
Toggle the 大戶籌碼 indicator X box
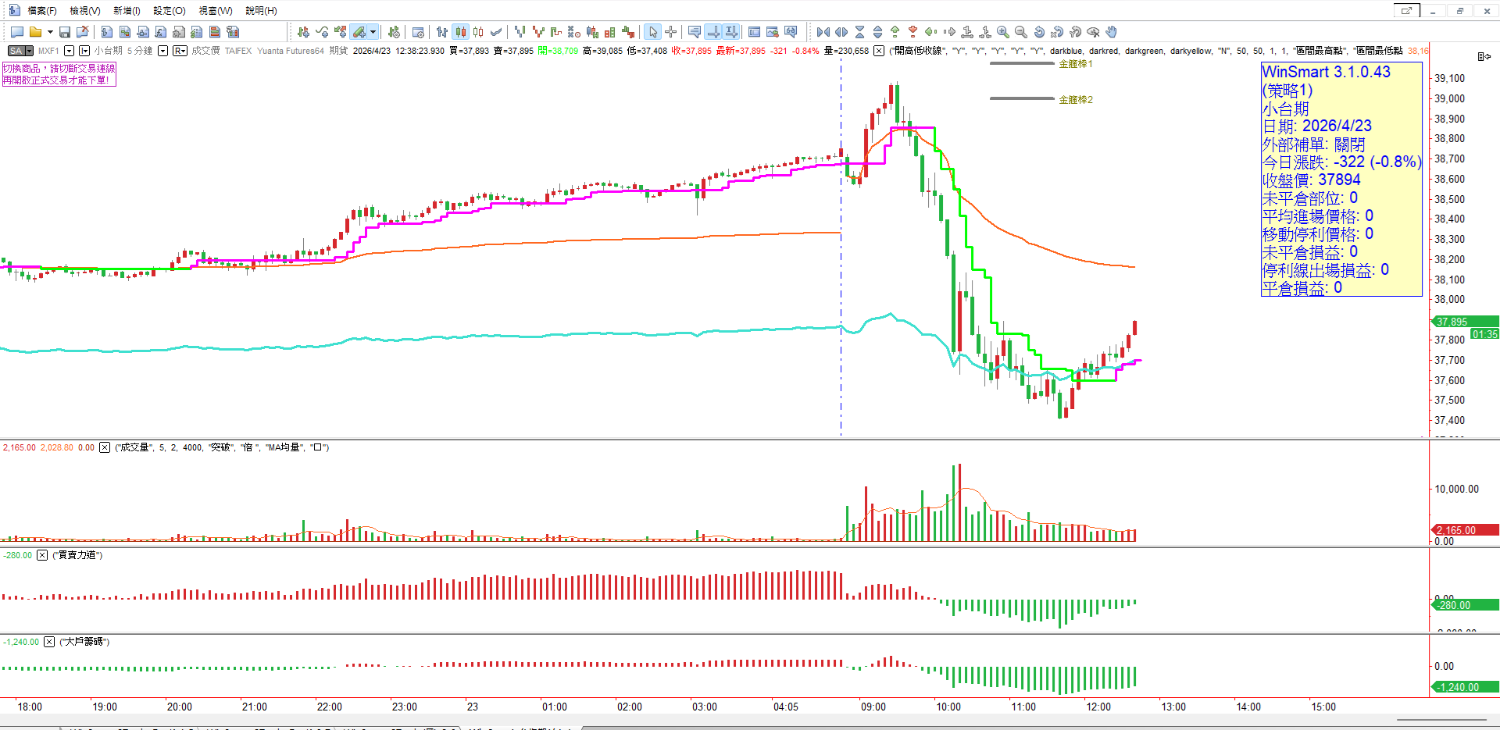point(49,642)
